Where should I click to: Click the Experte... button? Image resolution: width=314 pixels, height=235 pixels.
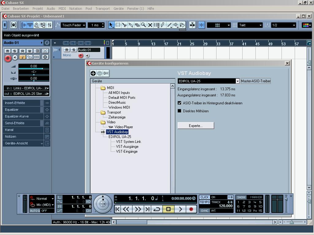[x=196, y=126]
